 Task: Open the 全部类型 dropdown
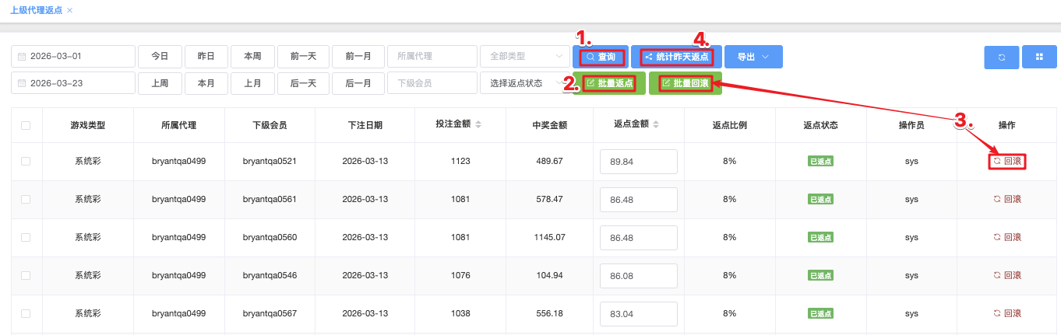(523, 57)
